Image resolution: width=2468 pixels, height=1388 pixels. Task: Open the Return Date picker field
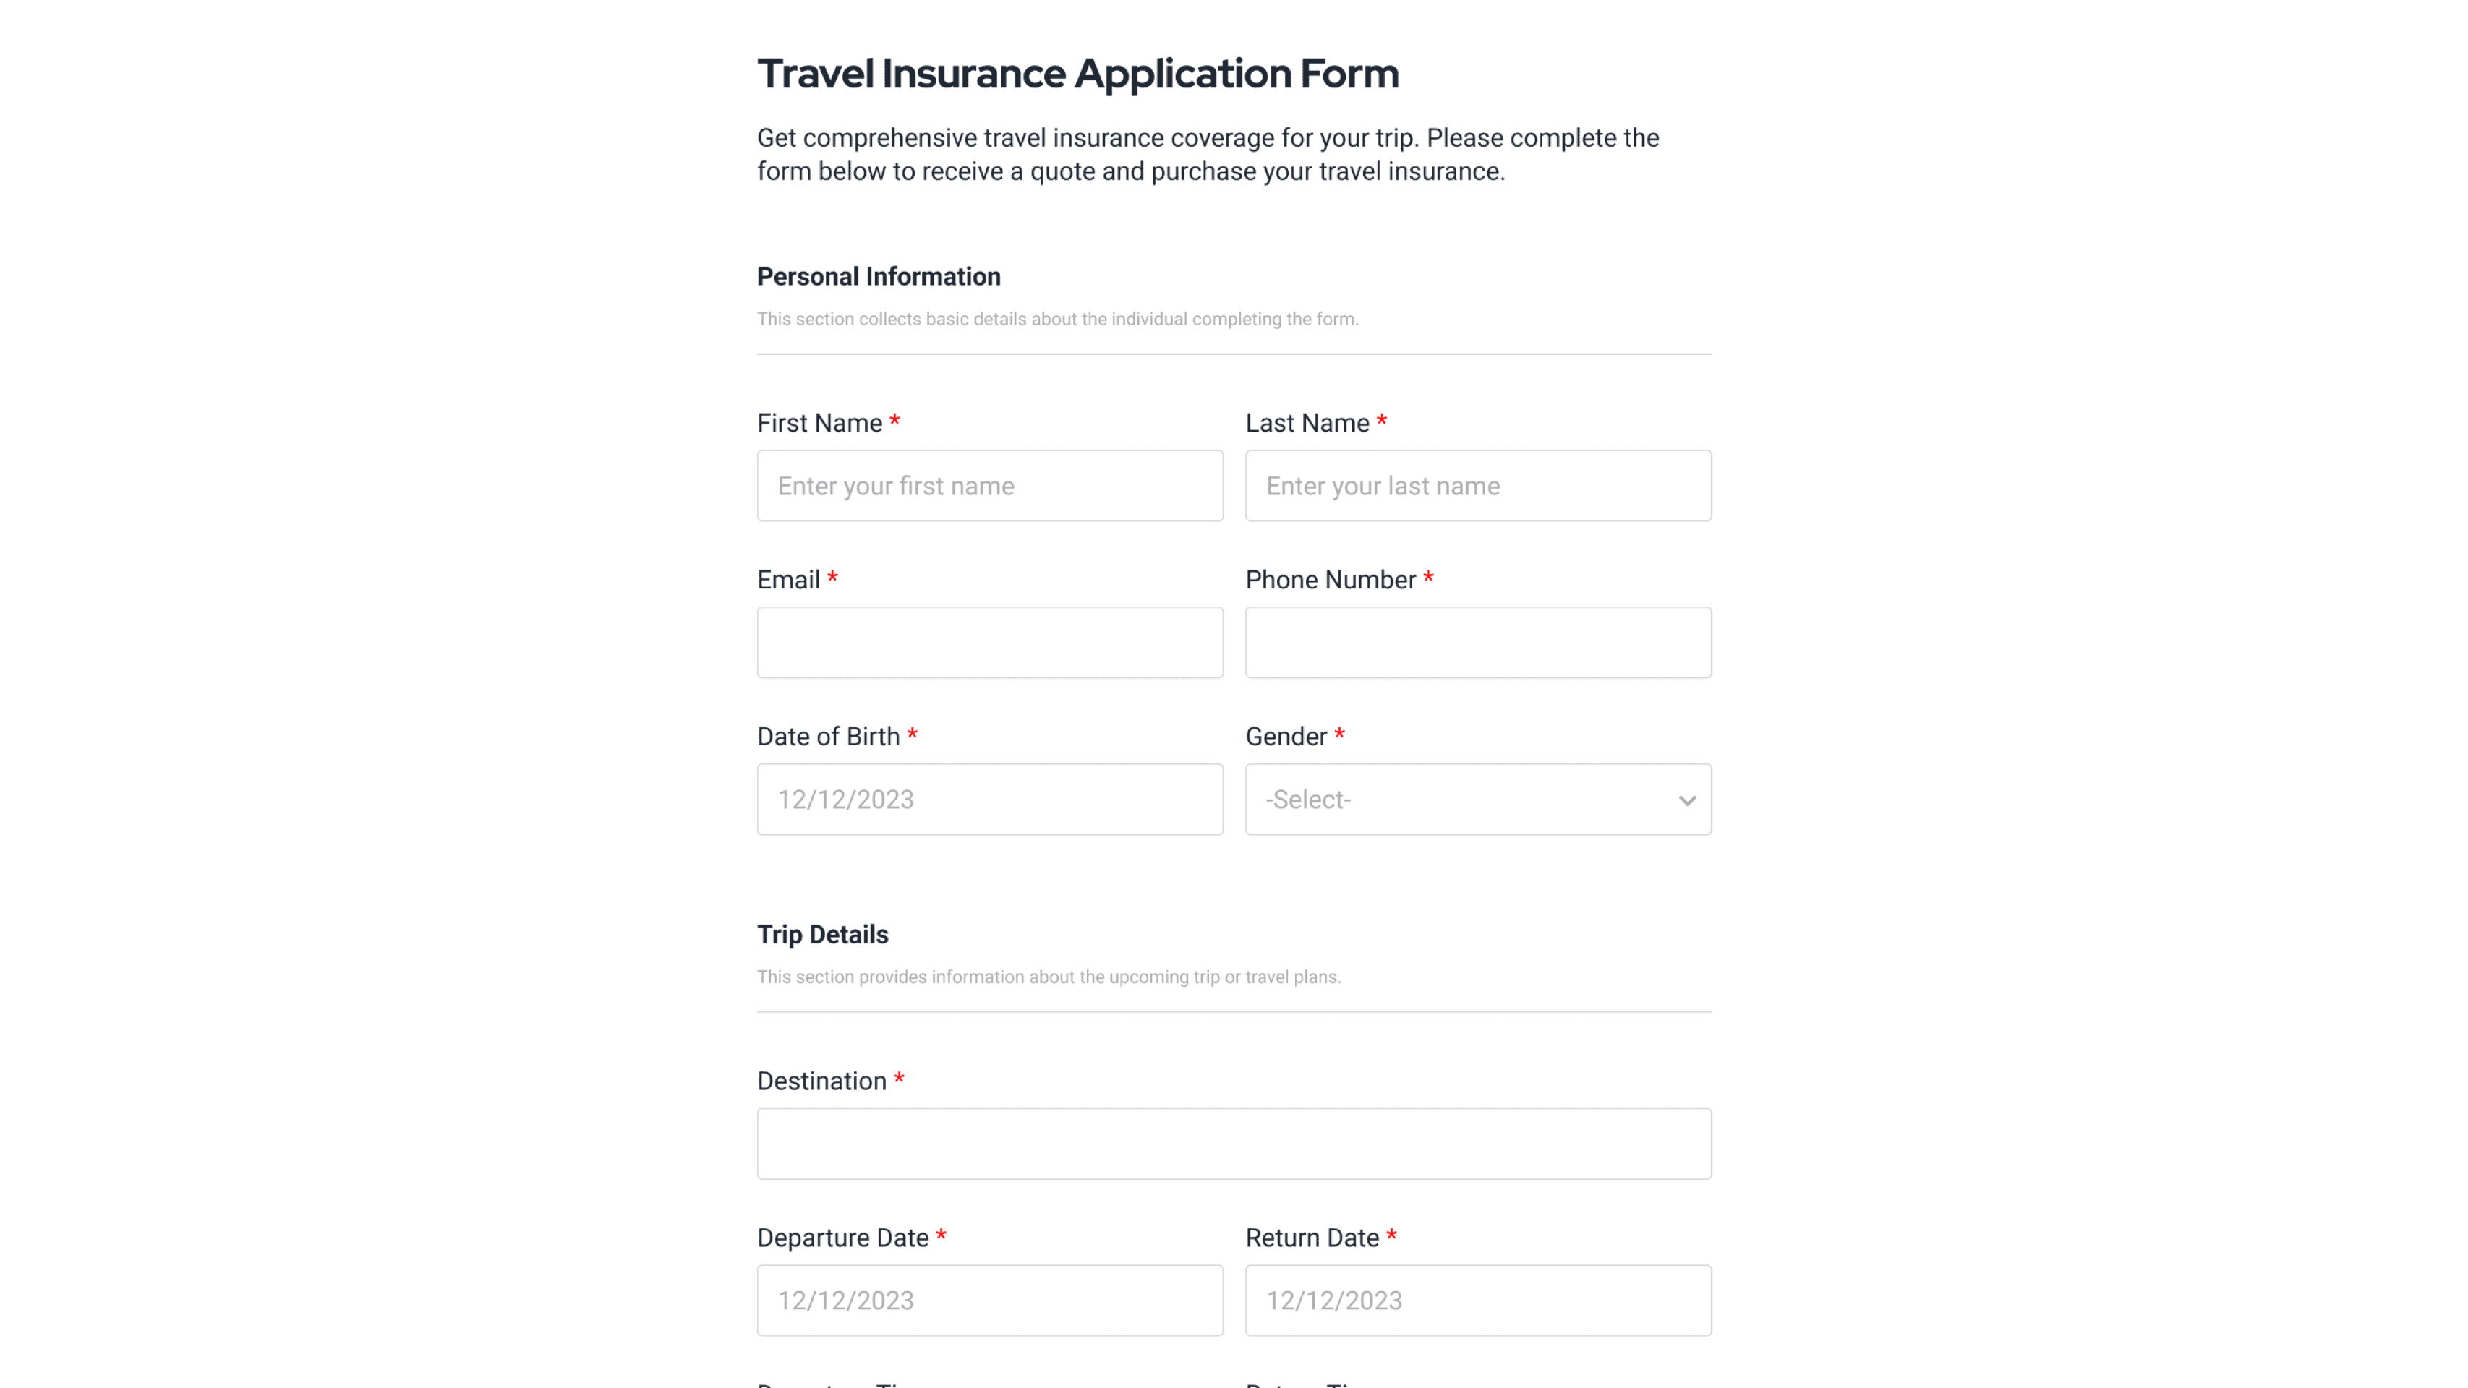click(1477, 1300)
